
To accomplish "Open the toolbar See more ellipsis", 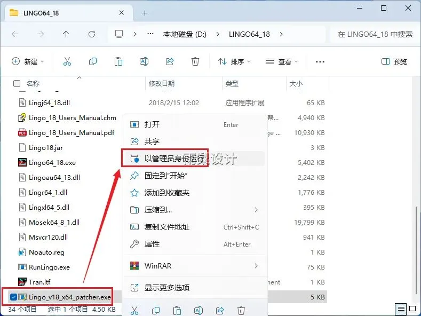I will tap(320, 62).
